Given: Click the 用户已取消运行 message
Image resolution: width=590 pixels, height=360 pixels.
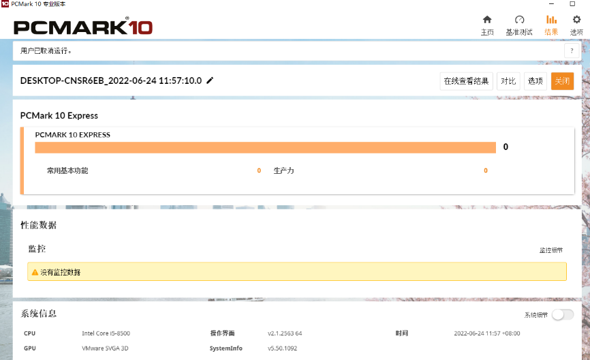Looking at the screenshot, I should (x=46, y=50).
